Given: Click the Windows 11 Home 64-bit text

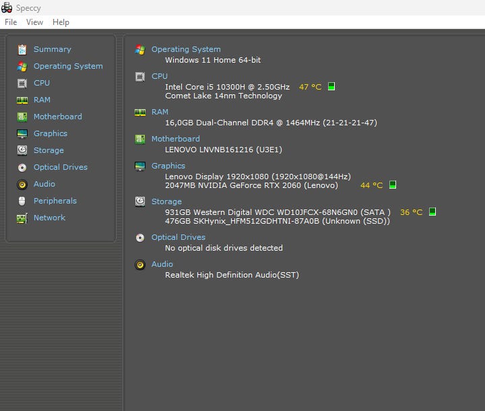Looking at the screenshot, I should pyautogui.click(x=213, y=60).
